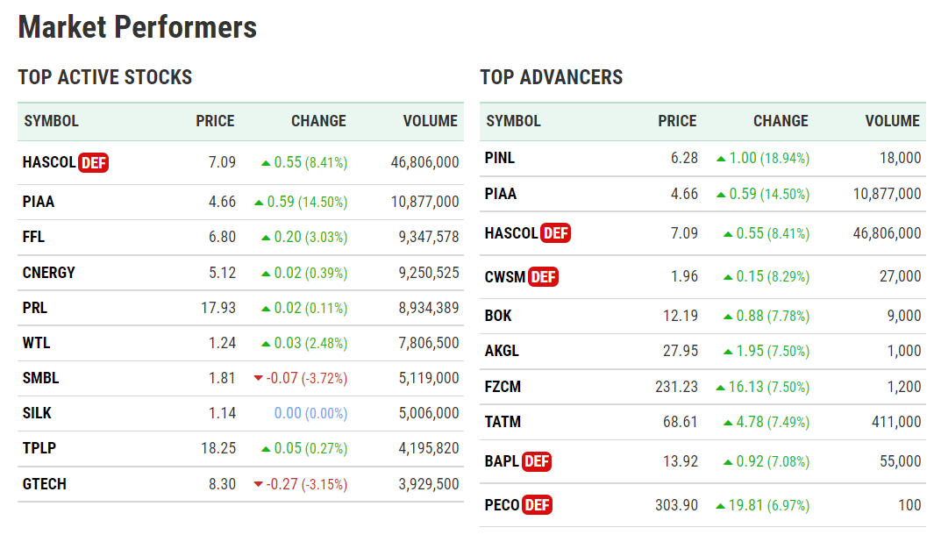The height and width of the screenshot is (542, 934).
Task: Click the red down arrow in GTECH row
Action: pyautogui.click(x=258, y=484)
